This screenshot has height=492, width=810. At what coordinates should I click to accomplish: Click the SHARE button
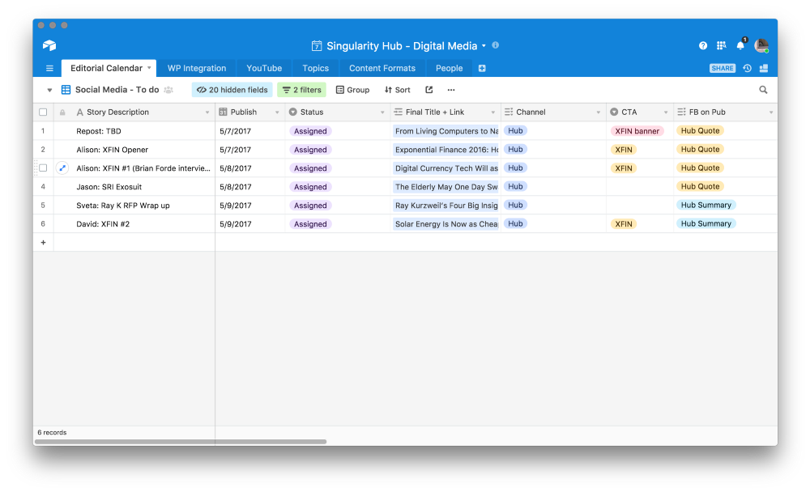(723, 68)
